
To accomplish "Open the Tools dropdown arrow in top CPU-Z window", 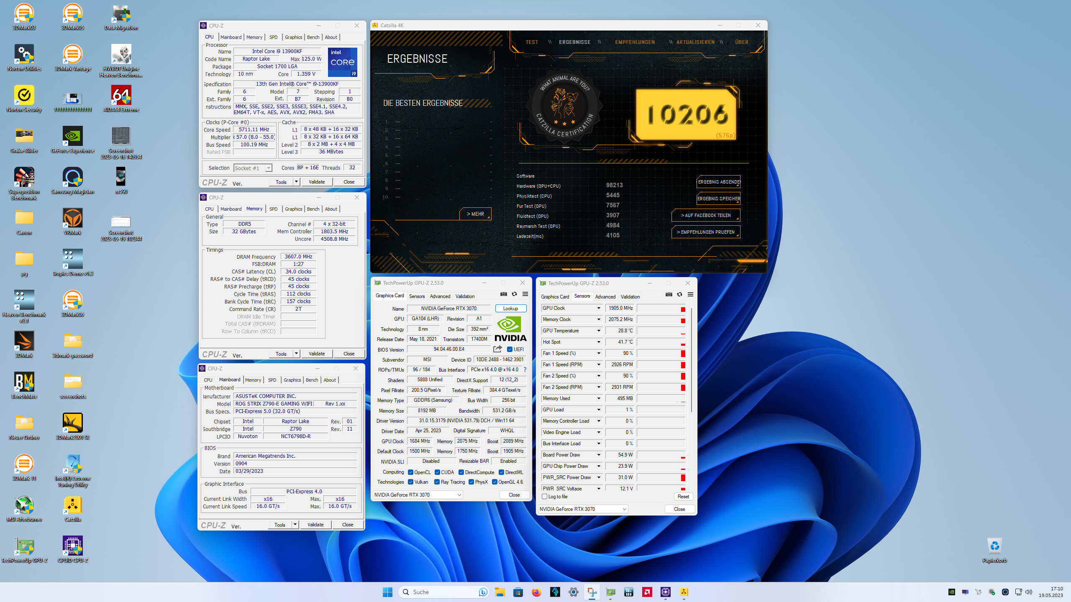I will (x=296, y=182).
